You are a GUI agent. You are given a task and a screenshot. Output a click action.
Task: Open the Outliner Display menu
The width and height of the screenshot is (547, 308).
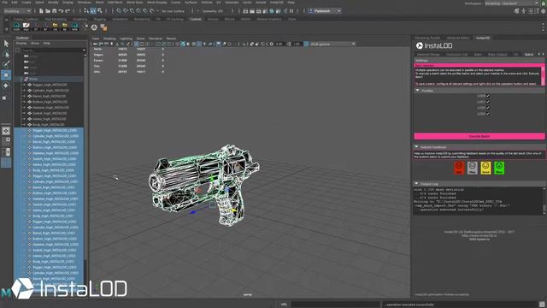[x=21, y=44]
